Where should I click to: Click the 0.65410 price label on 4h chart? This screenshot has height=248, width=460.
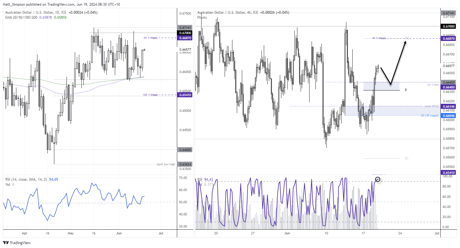coord(448,173)
